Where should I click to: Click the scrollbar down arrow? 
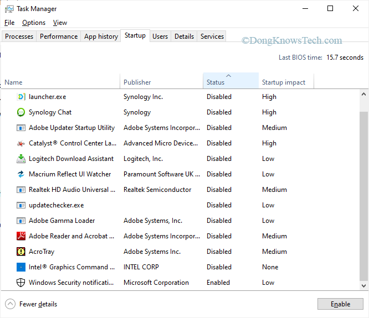pos(363,285)
